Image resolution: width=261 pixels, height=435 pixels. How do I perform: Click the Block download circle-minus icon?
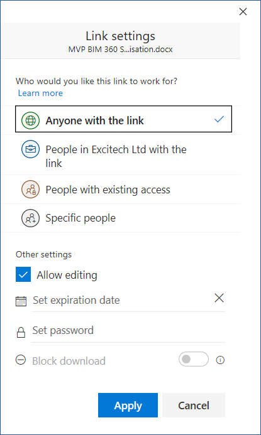click(x=21, y=360)
